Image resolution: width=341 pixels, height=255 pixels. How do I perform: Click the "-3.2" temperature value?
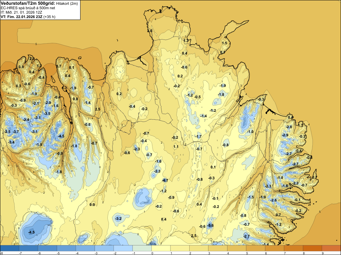point(118,219)
